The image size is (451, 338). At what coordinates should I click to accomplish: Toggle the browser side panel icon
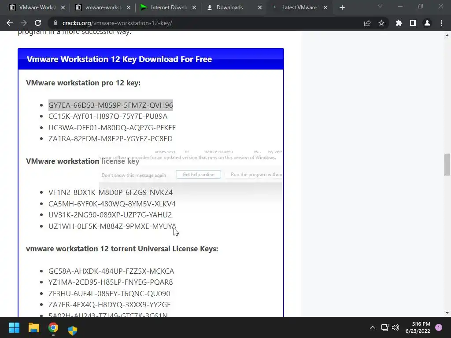tap(413, 23)
